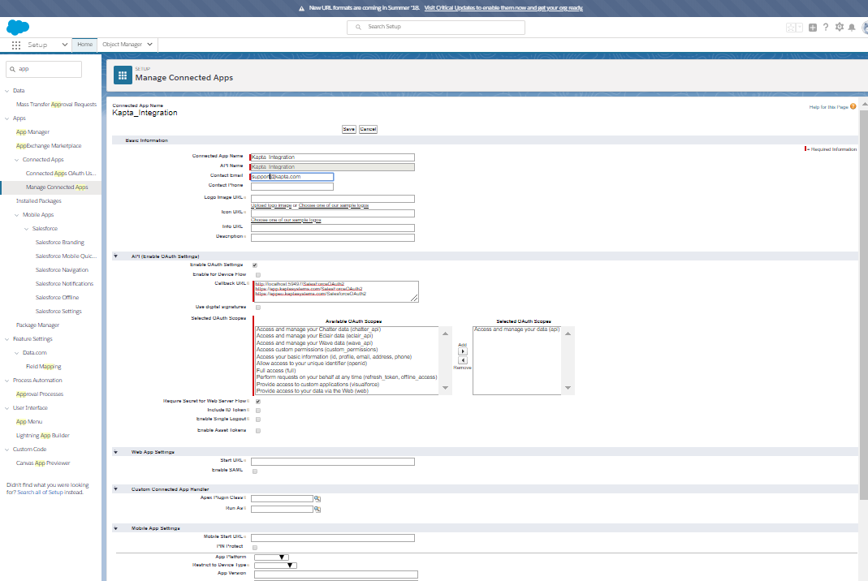868x581 pixels.
Task: Collapse the Mobile App Settings section
Action: click(x=115, y=528)
